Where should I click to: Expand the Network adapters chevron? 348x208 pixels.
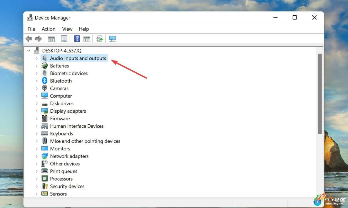pyautogui.click(x=36, y=156)
